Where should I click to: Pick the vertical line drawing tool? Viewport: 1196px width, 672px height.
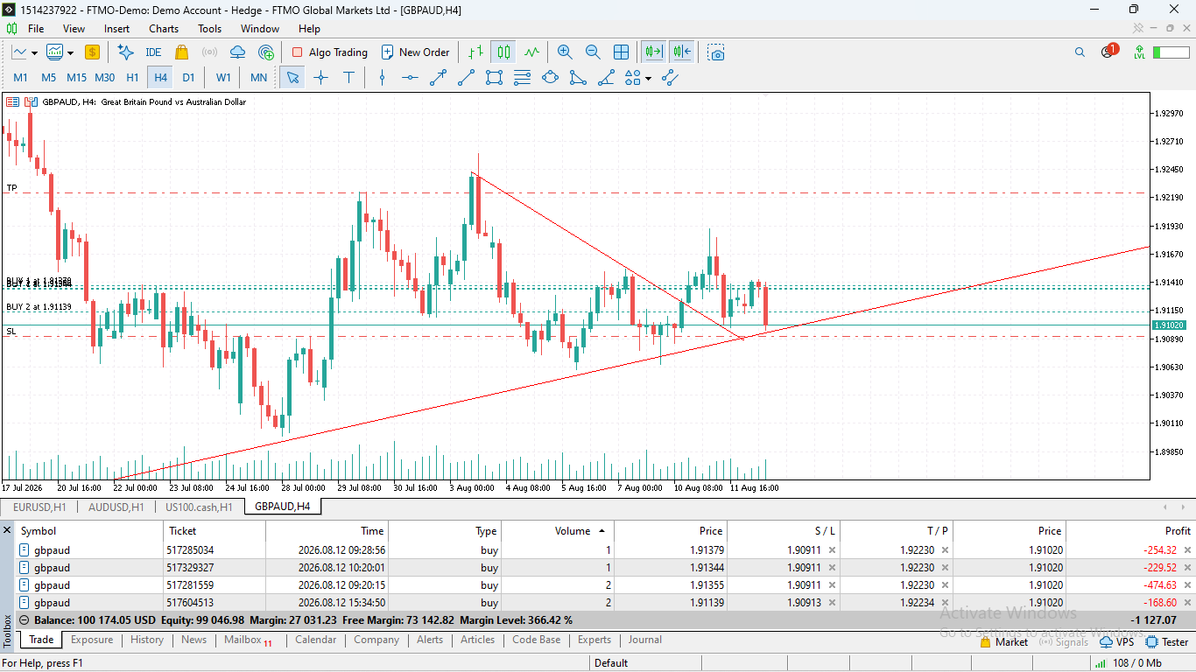pyautogui.click(x=382, y=77)
